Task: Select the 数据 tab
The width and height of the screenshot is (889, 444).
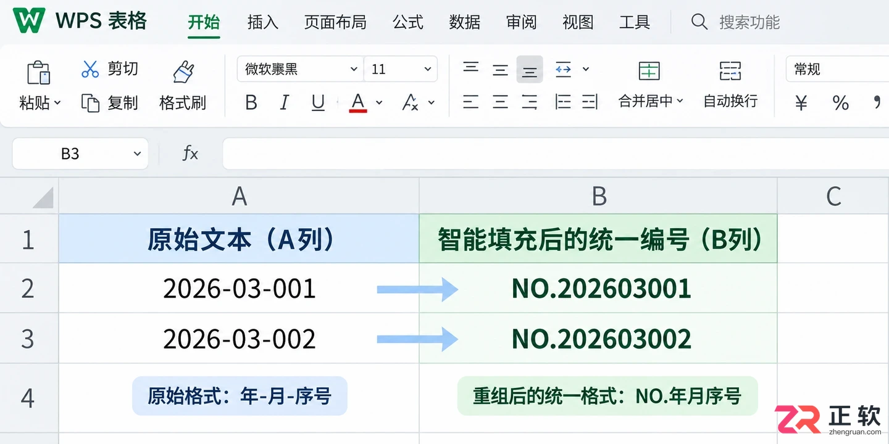Action: (x=465, y=23)
